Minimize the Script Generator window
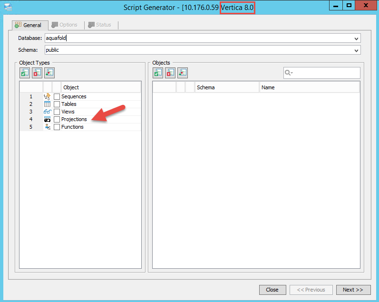The image size is (379, 302). [336, 6]
